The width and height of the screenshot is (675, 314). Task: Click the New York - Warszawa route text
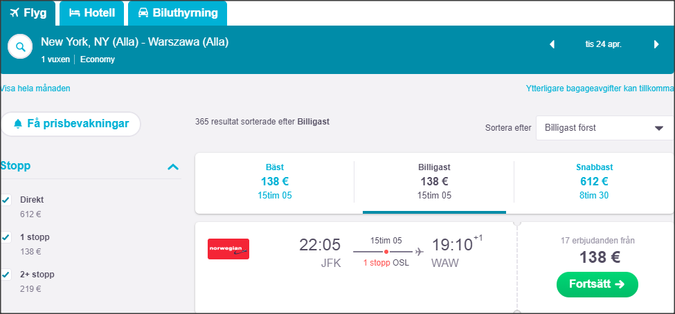tap(135, 42)
